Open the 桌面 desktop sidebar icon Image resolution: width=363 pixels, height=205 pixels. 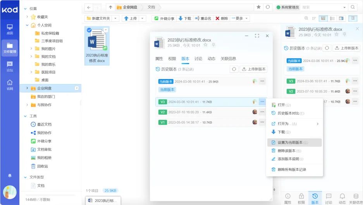point(10,29)
